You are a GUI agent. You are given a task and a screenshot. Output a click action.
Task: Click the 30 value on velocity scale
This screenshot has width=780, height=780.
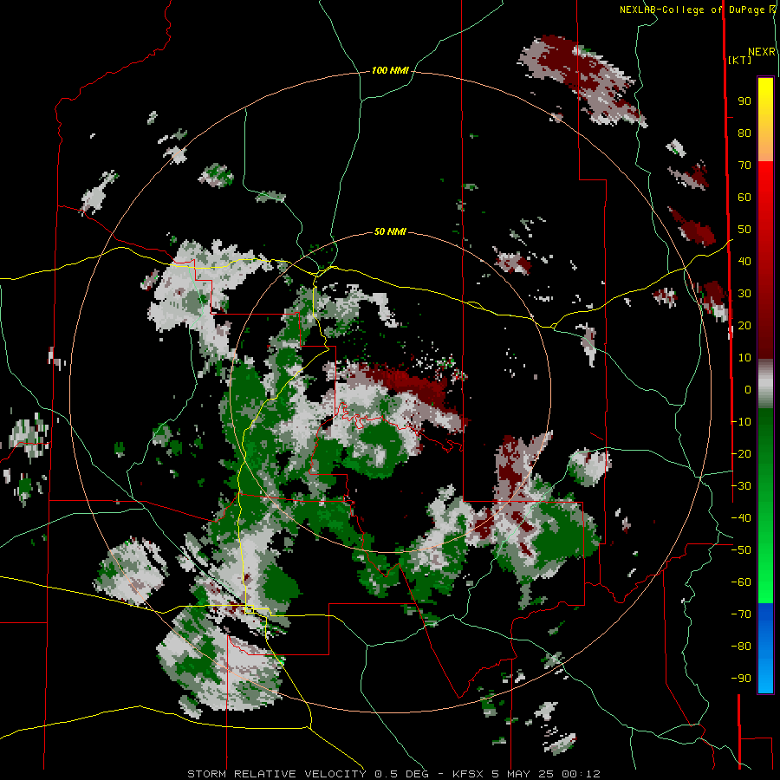(x=744, y=294)
